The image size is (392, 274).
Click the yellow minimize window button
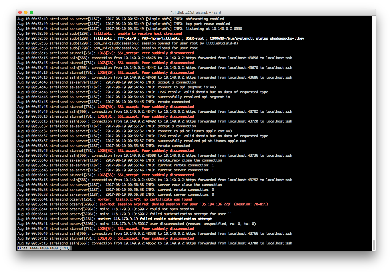(x=26, y=12)
